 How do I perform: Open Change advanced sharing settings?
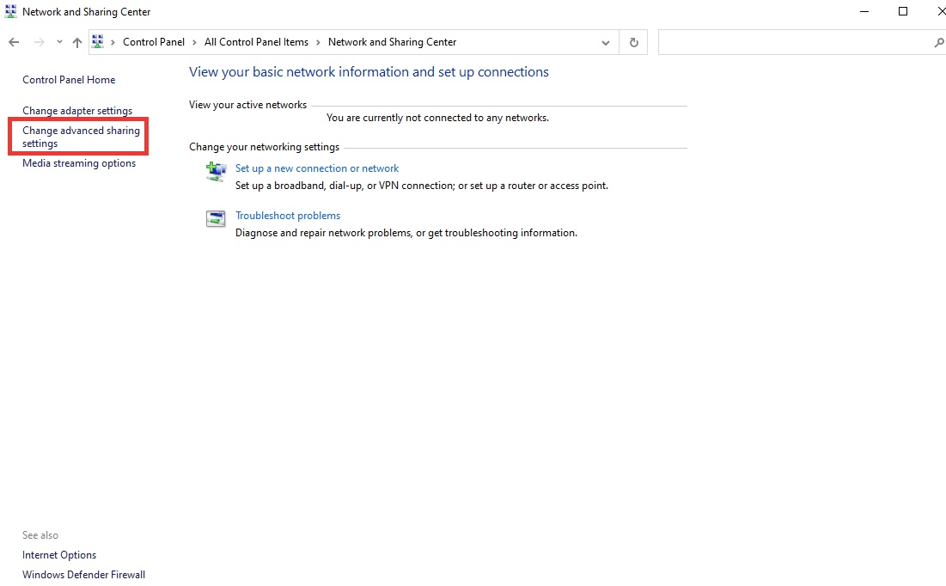click(81, 137)
